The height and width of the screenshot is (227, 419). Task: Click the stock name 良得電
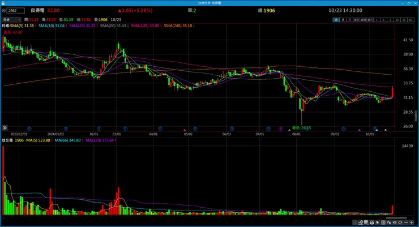(37, 10)
